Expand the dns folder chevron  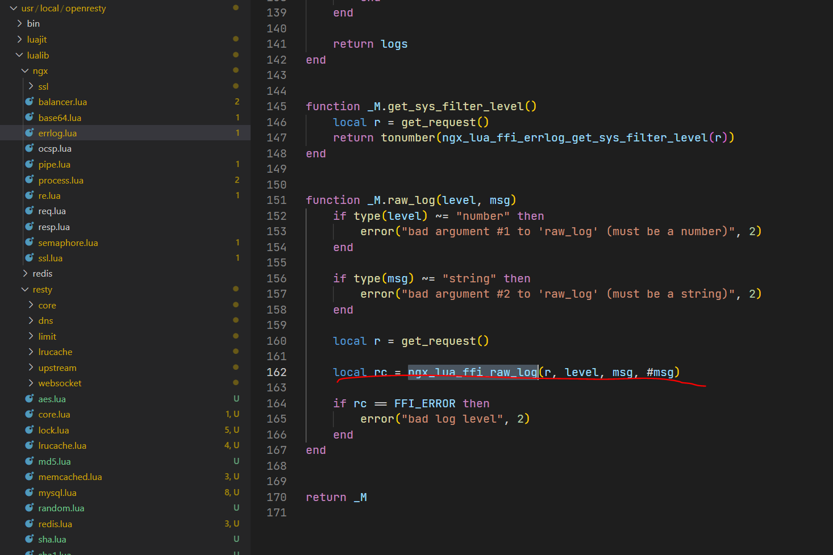(x=31, y=320)
